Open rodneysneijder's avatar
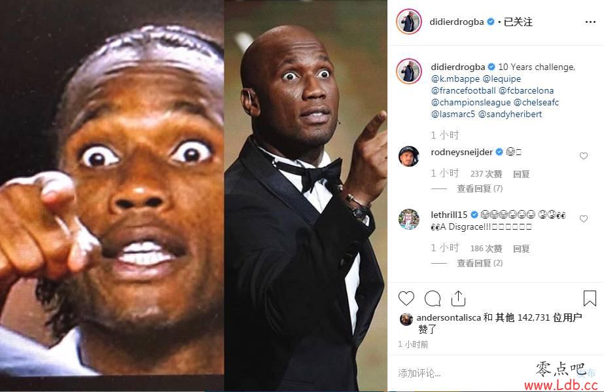Viewport: 604px width, 392px height. (409, 156)
